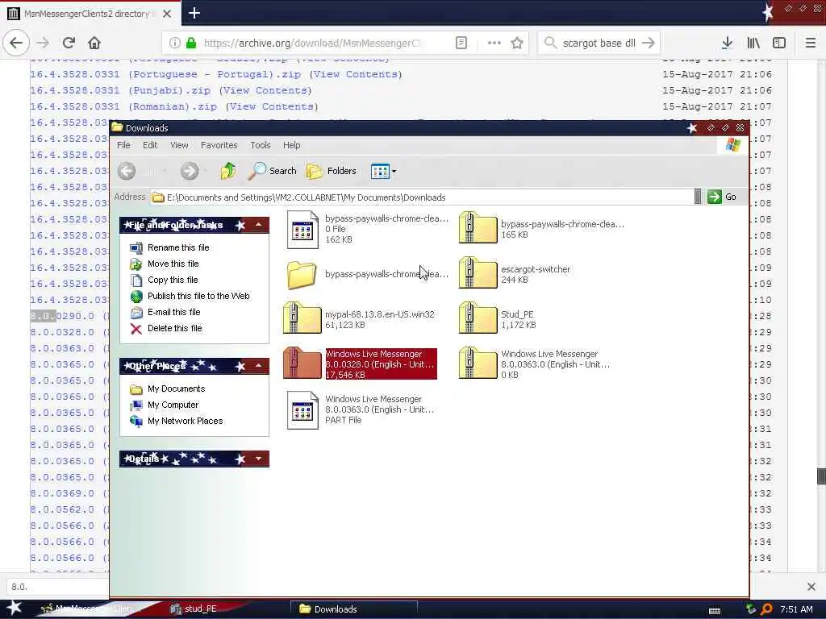Go up one folder level in Explorer
Viewport: 826px width, 619px height.
228,171
